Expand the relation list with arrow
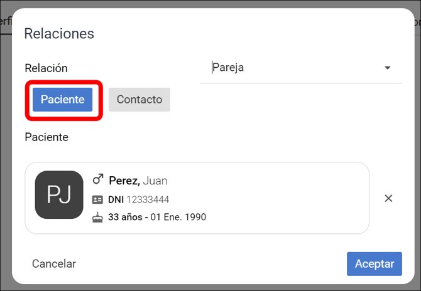The width and height of the screenshot is (421, 291). pos(387,68)
